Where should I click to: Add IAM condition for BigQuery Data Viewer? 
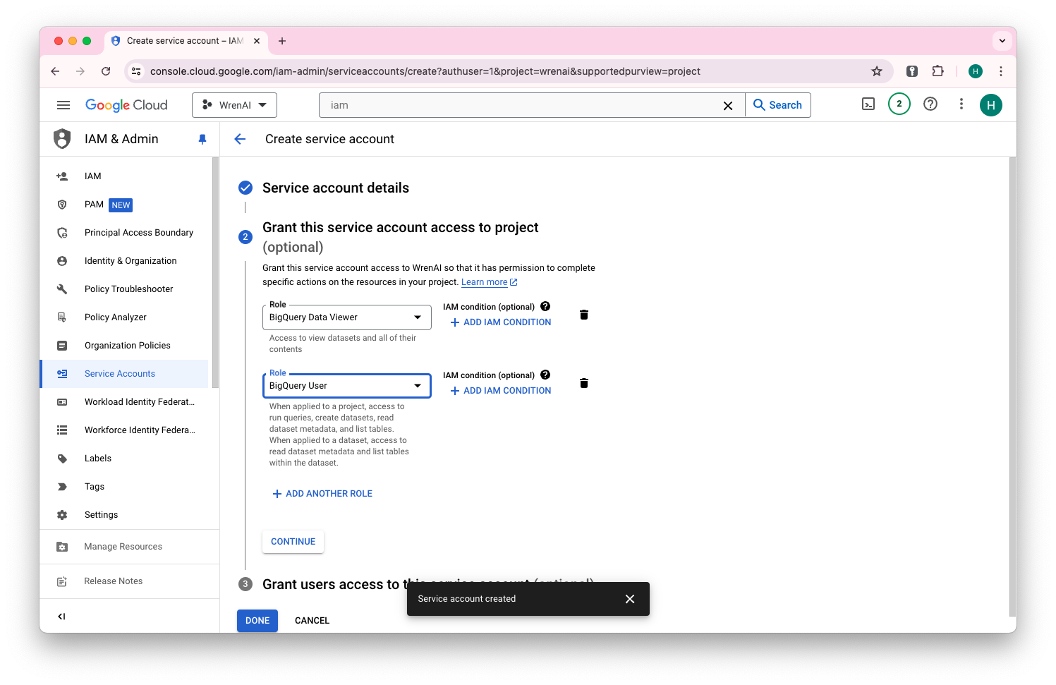(x=501, y=322)
